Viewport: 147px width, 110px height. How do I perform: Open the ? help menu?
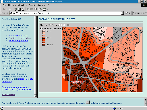(48, 5)
